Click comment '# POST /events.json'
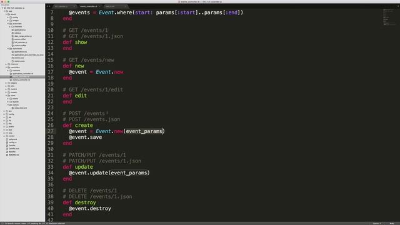This screenshot has height=225, width=400. point(91,119)
